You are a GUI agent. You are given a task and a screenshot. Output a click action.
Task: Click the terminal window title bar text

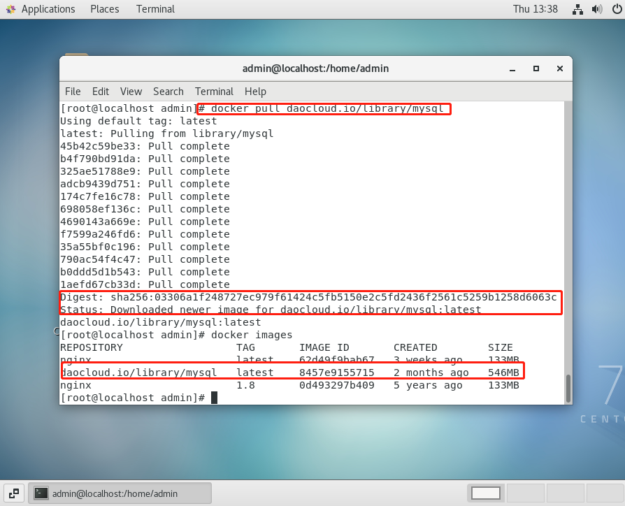[x=316, y=68]
